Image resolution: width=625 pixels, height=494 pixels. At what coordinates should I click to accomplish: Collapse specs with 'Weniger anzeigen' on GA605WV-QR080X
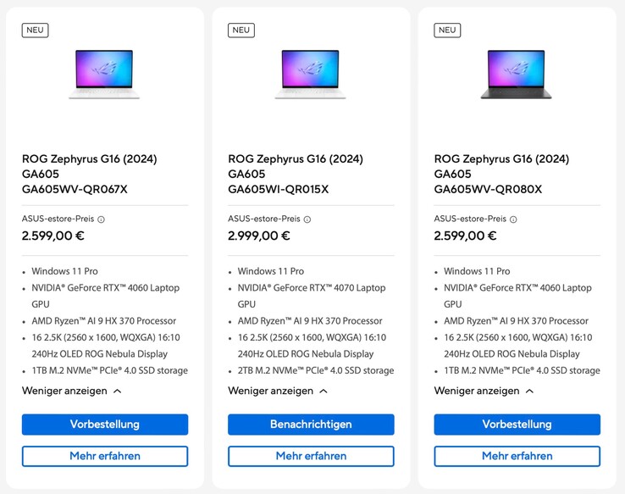click(x=484, y=391)
